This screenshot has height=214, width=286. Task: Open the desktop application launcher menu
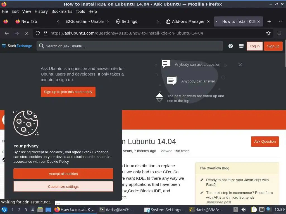pos(4,210)
